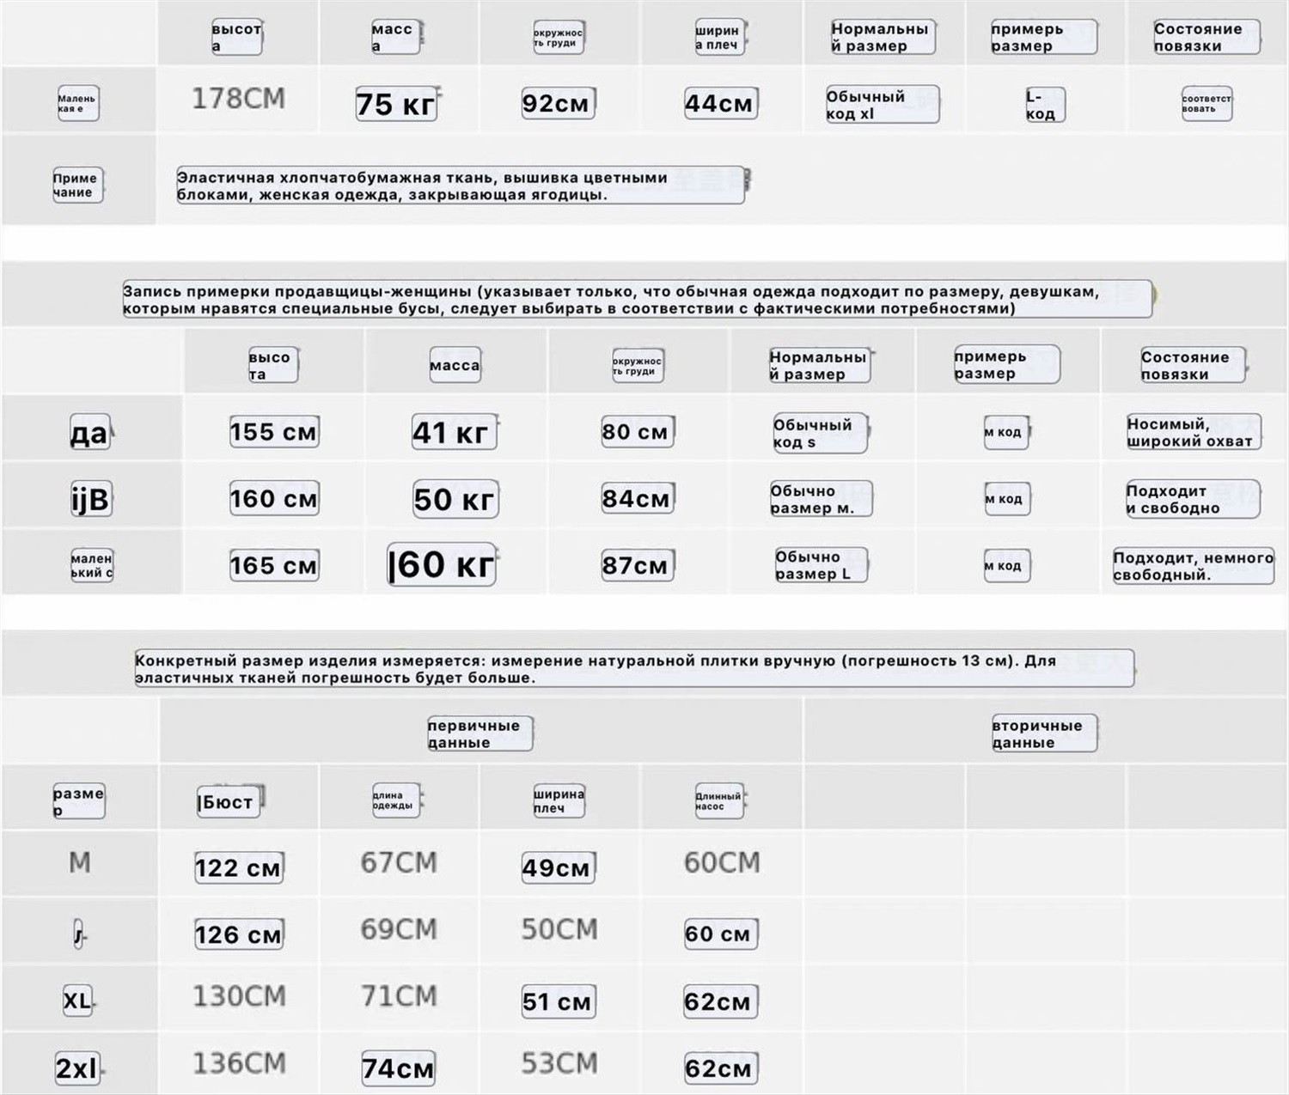The width and height of the screenshot is (1289, 1095).
Task: Click the "размер" column header
Action: coord(78,800)
